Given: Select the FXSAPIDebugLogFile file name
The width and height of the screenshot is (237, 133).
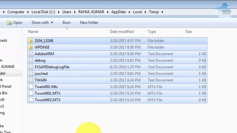Looking at the screenshot, I should (52, 67).
